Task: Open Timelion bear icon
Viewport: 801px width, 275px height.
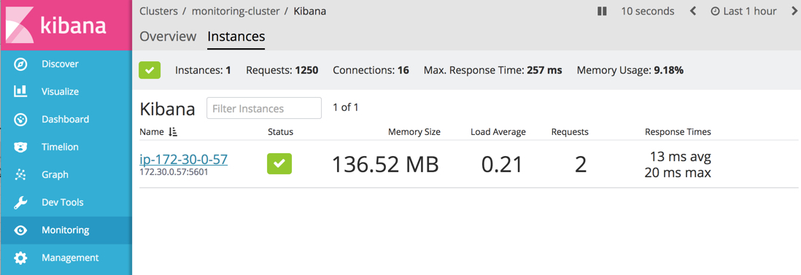Action: (x=20, y=147)
